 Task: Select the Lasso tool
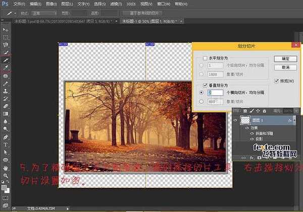6,45
